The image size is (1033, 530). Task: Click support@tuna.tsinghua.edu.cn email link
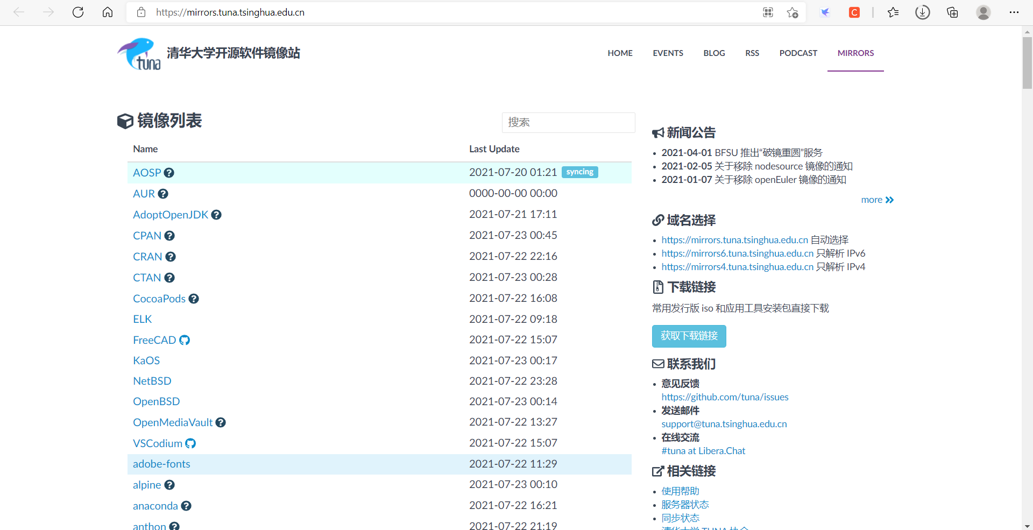coord(724,424)
